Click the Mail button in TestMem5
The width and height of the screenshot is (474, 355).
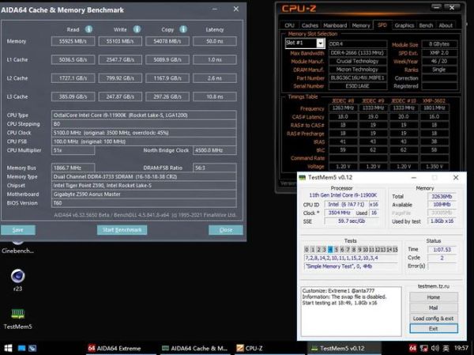click(x=433, y=308)
